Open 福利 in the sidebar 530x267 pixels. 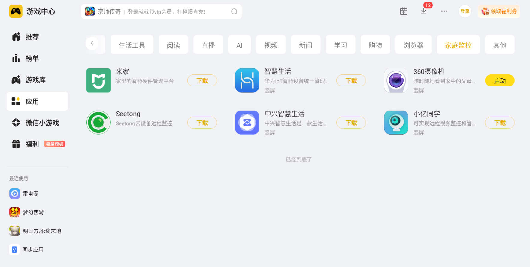point(37,144)
